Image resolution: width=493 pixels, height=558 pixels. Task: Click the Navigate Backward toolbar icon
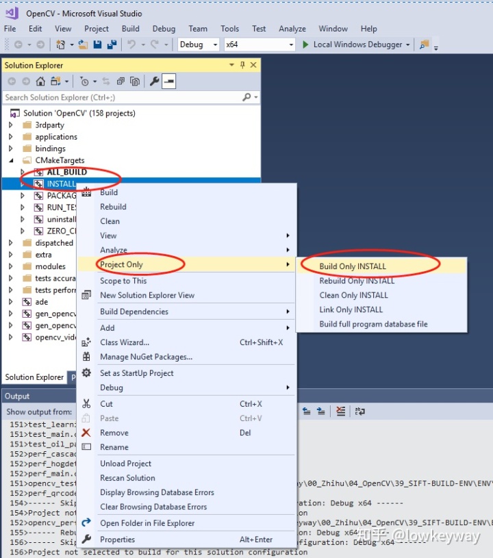click(18, 45)
